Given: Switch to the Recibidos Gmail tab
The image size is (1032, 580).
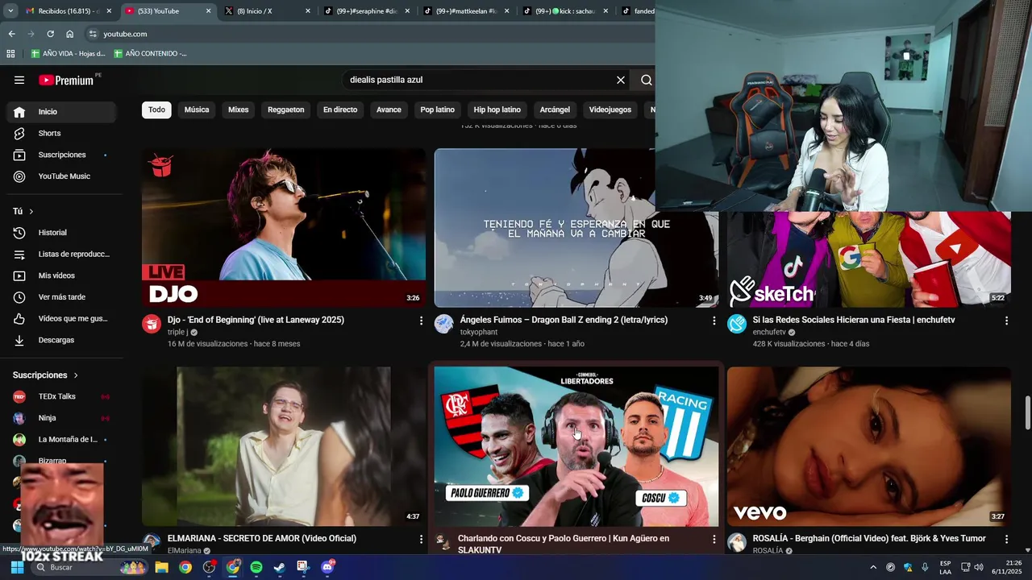Looking at the screenshot, I should (x=68, y=11).
